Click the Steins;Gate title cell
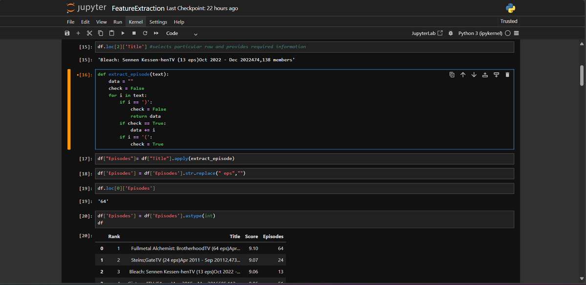The width and height of the screenshot is (586, 285). (x=186, y=260)
